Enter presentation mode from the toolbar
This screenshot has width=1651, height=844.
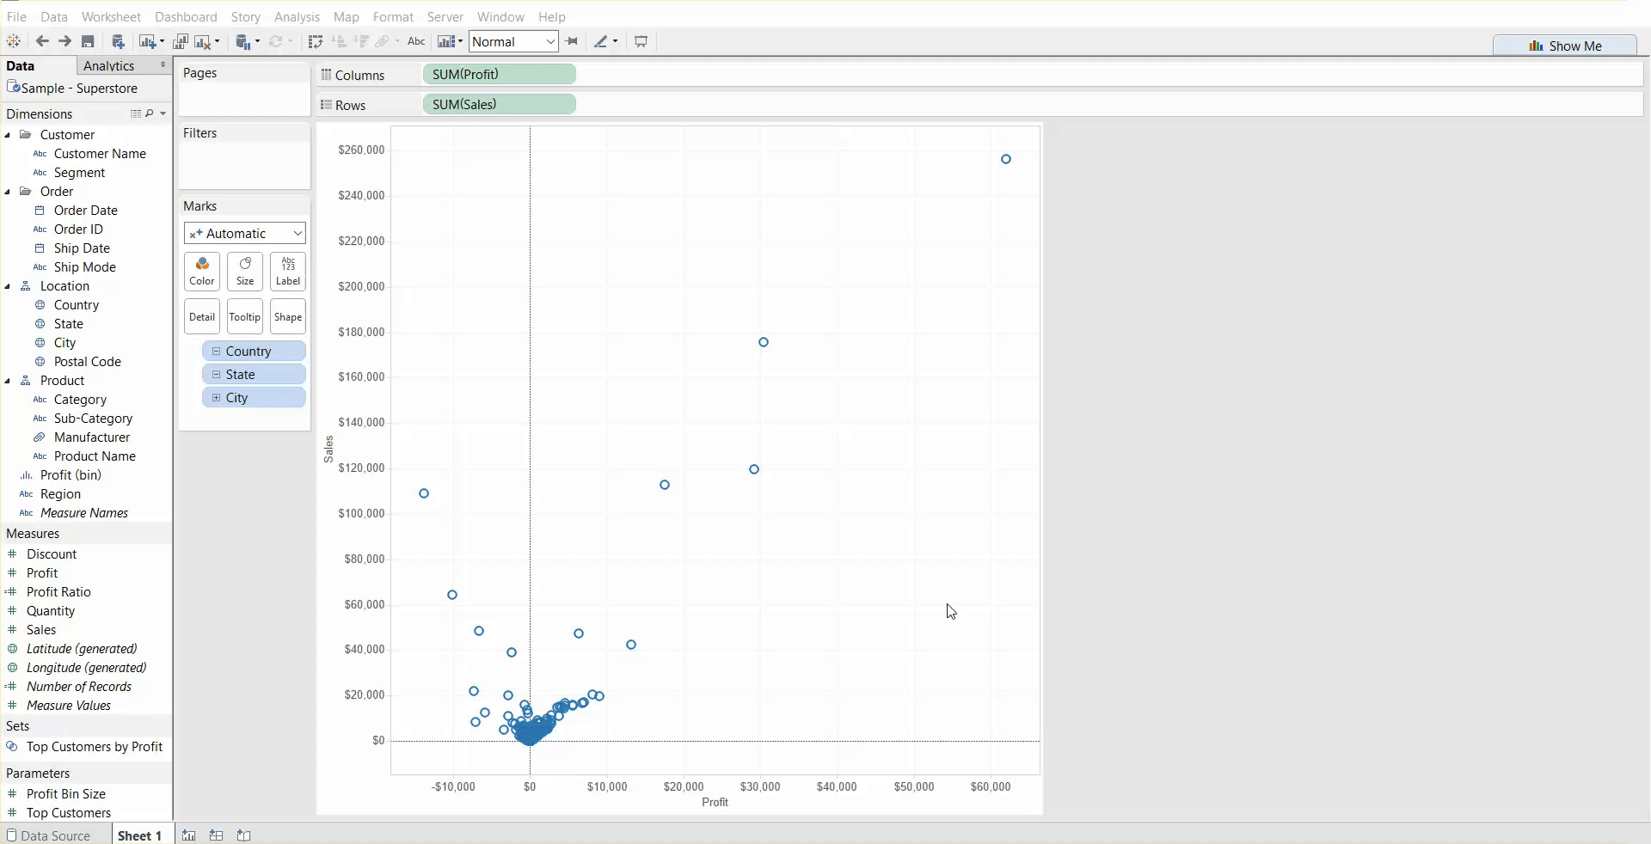pos(641,41)
